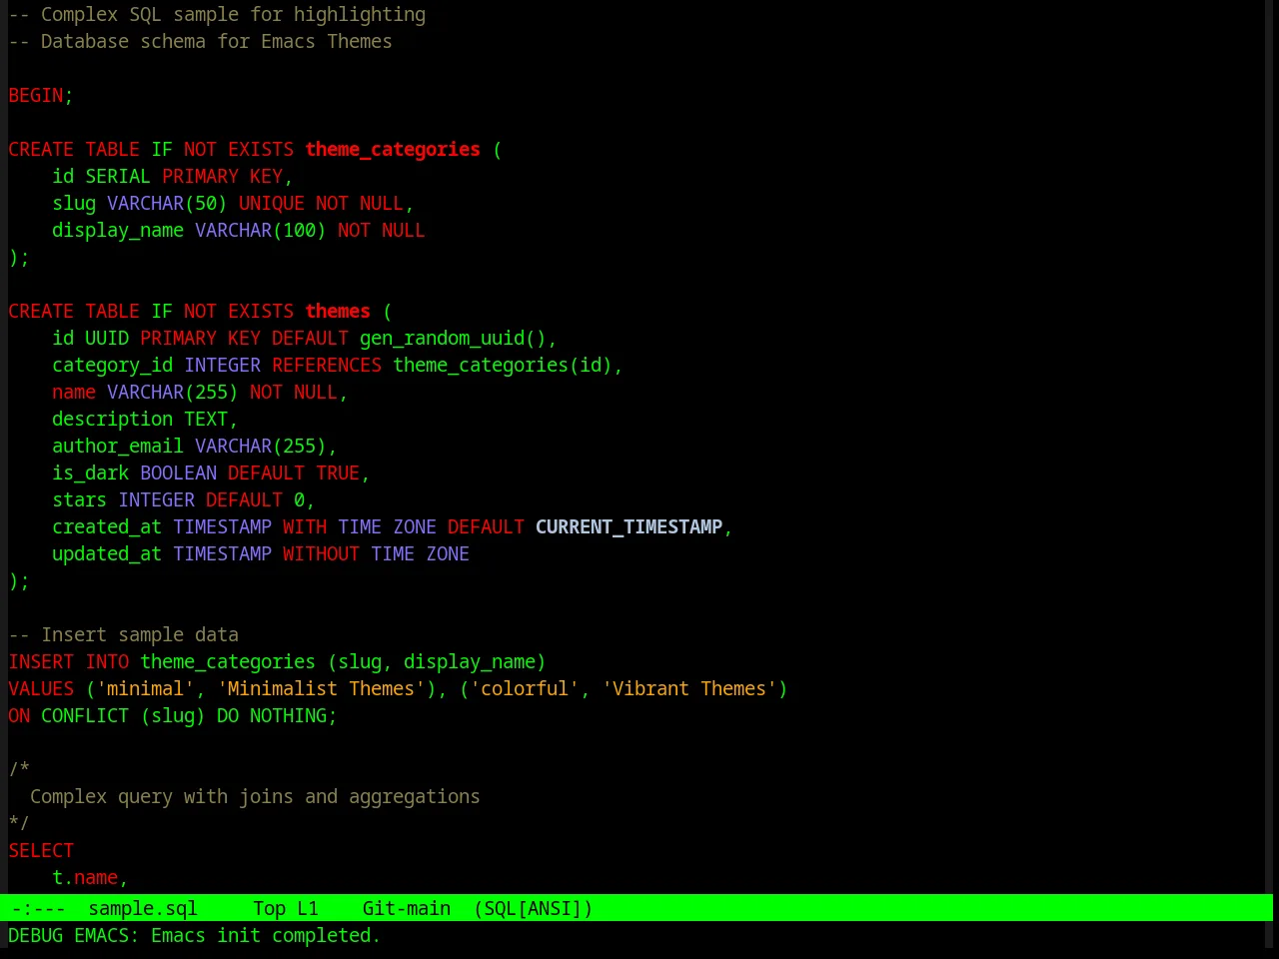Click L1 line number in mode line
The height and width of the screenshot is (959, 1279).
pyautogui.click(x=308, y=908)
